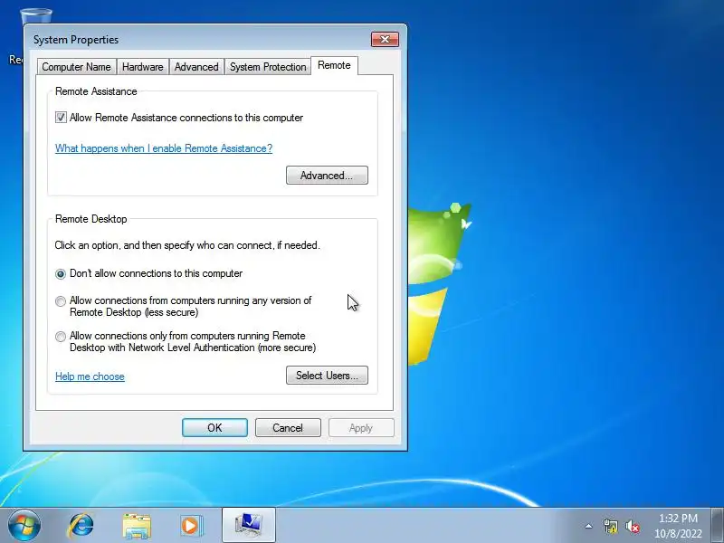
Task: Open the muted volume tray icon
Action: pyautogui.click(x=633, y=526)
